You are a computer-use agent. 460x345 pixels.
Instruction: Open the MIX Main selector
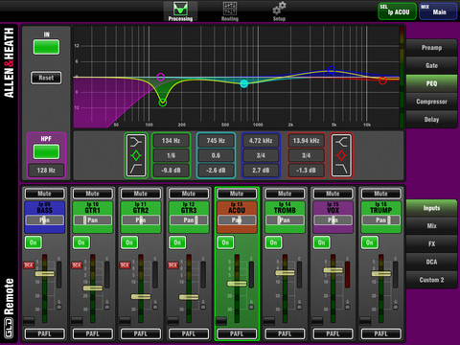pos(438,11)
